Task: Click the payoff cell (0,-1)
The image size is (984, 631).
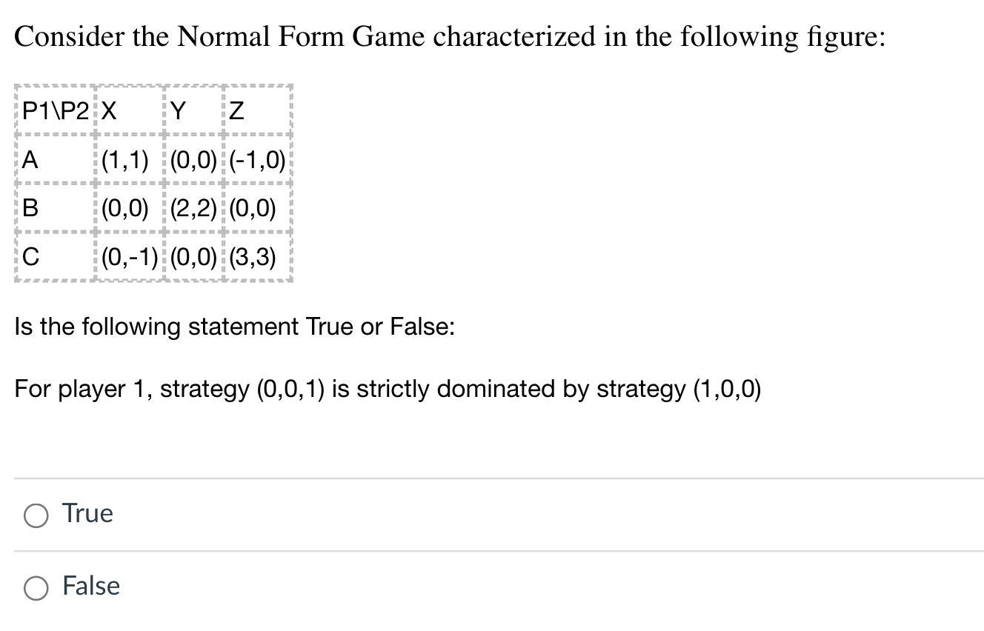Action: point(127,257)
